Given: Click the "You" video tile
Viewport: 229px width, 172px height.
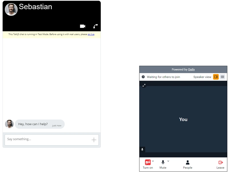Looking at the screenshot, I should 183,119.
